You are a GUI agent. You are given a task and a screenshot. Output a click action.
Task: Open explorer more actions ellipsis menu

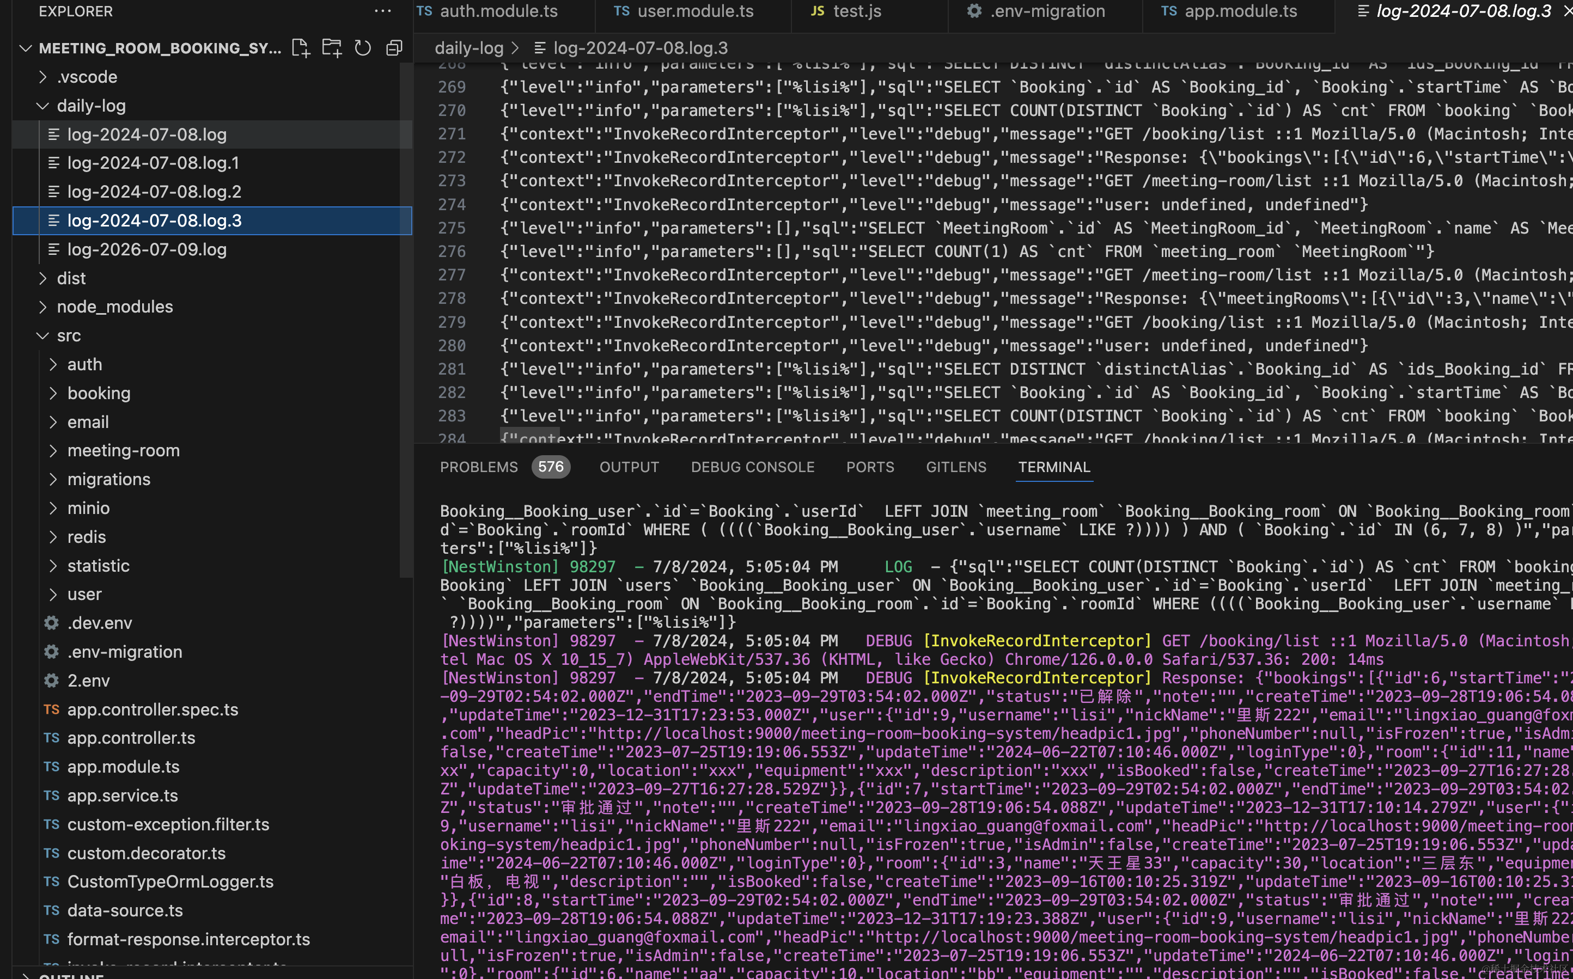pos(382,11)
